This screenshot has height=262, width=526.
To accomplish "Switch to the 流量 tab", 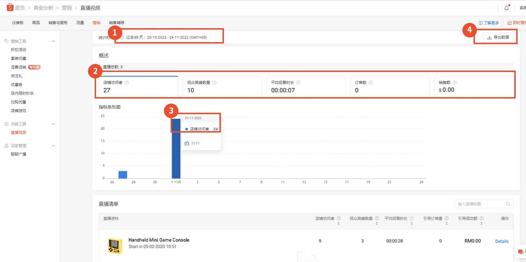I will (80, 23).
